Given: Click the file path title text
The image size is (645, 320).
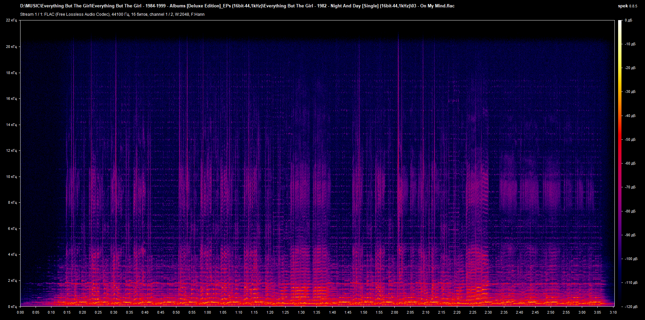Looking at the screenshot, I should pos(237,6).
